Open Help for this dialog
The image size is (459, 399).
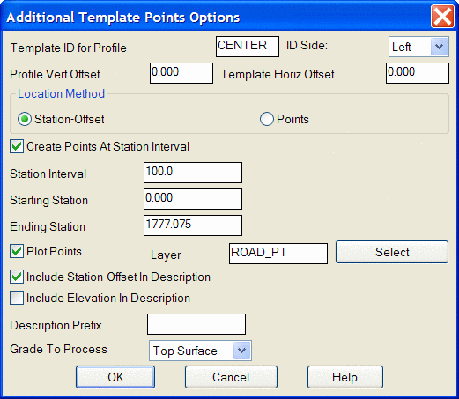[345, 377]
